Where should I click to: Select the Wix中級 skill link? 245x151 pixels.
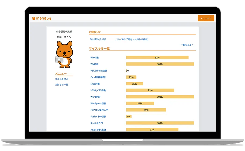pos(95,58)
